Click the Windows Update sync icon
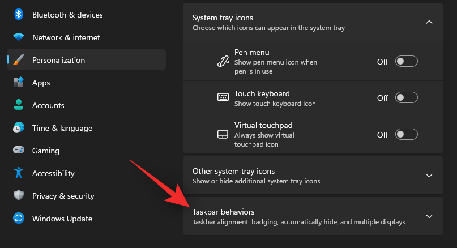457x248 pixels. click(x=19, y=219)
